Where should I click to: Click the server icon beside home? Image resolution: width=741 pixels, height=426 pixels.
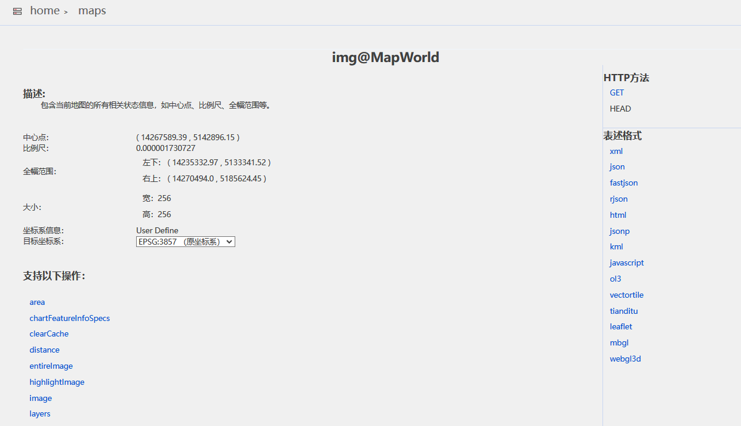click(17, 11)
